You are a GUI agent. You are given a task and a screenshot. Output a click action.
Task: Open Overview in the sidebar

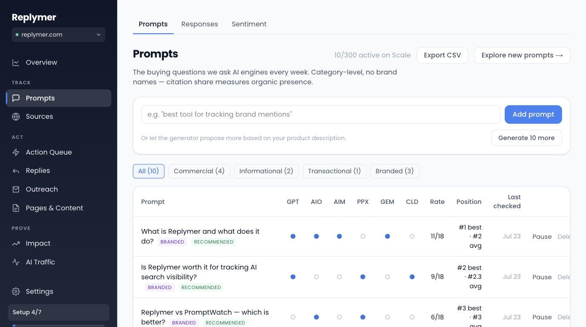click(x=58, y=63)
